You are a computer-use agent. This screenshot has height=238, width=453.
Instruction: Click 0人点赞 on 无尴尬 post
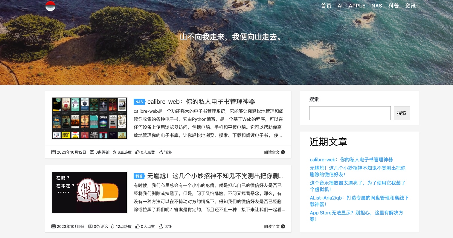148,226
